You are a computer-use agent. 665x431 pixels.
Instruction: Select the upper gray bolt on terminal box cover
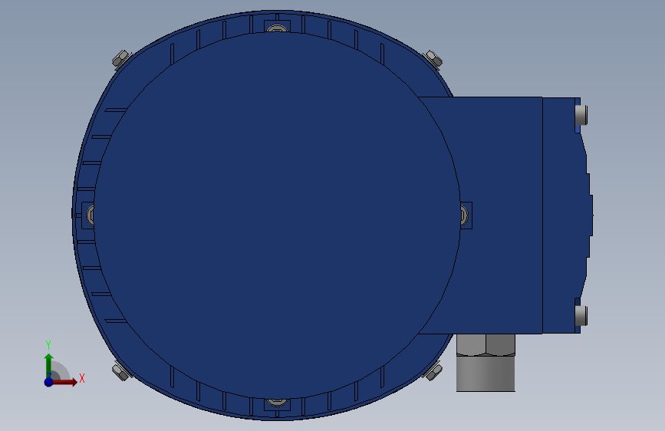[581, 114]
